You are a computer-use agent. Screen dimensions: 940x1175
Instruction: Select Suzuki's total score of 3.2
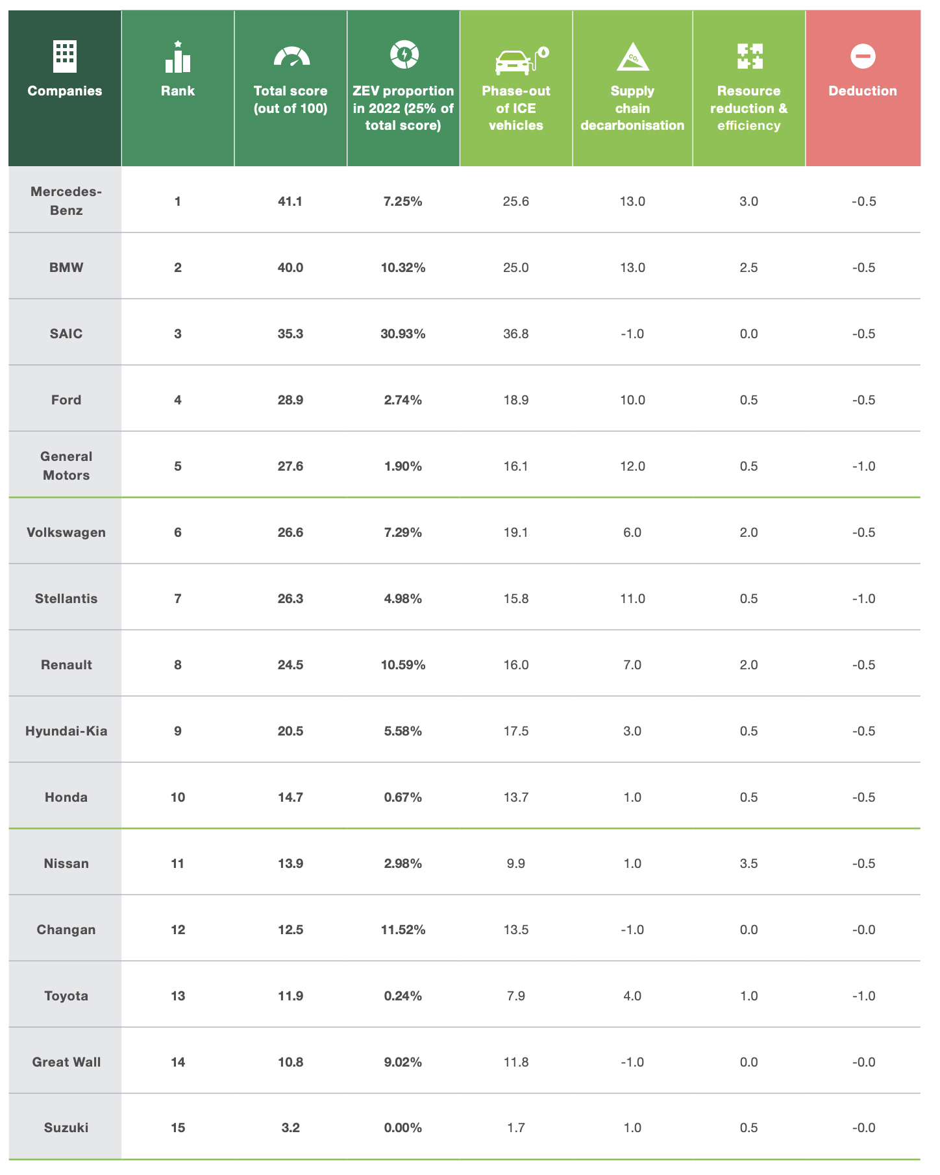click(x=290, y=1128)
